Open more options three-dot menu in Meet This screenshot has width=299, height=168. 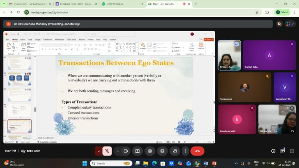coord(185,151)
